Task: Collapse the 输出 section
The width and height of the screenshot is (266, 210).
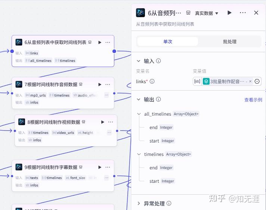Action: pos(139,100)
